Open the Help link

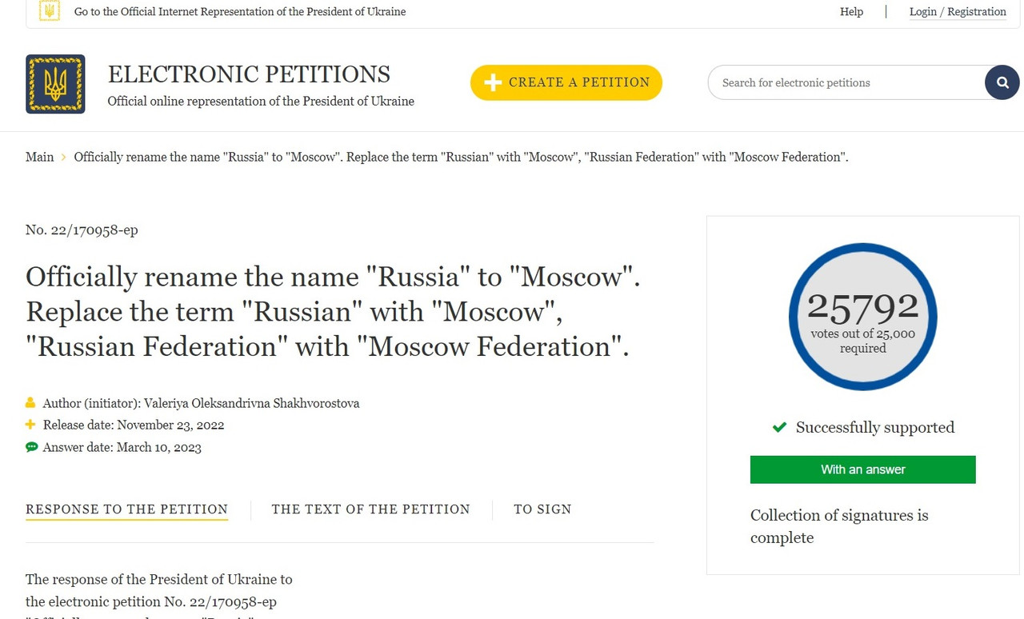(851, 12)
